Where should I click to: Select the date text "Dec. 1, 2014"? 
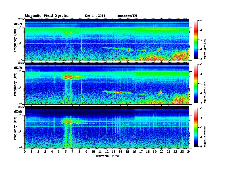(x=95, y=16)
